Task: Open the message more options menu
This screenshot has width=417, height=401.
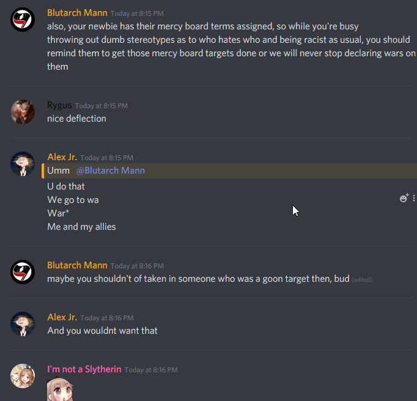Action: click(414, 198)
